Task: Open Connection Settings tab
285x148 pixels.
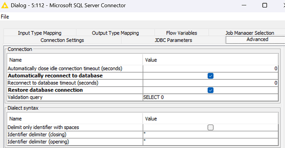Action: [x=62, y=40]
